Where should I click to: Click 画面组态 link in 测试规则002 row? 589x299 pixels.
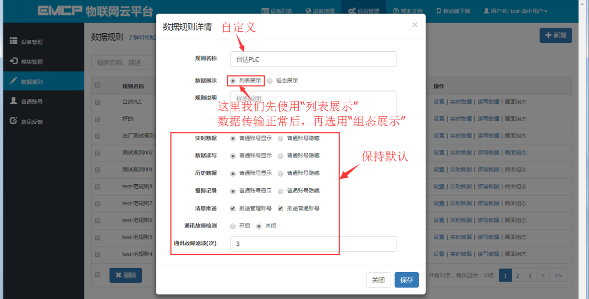515,152
